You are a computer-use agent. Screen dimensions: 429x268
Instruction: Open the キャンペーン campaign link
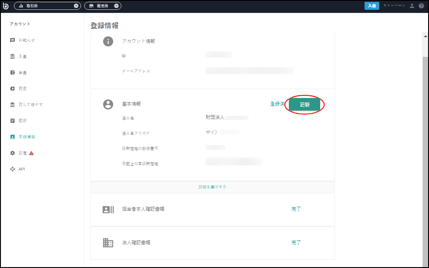pos(394,5)
